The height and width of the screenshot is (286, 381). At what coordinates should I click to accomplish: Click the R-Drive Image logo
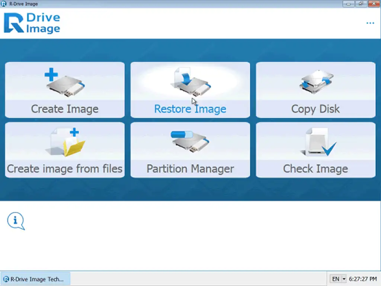point(32,22)
